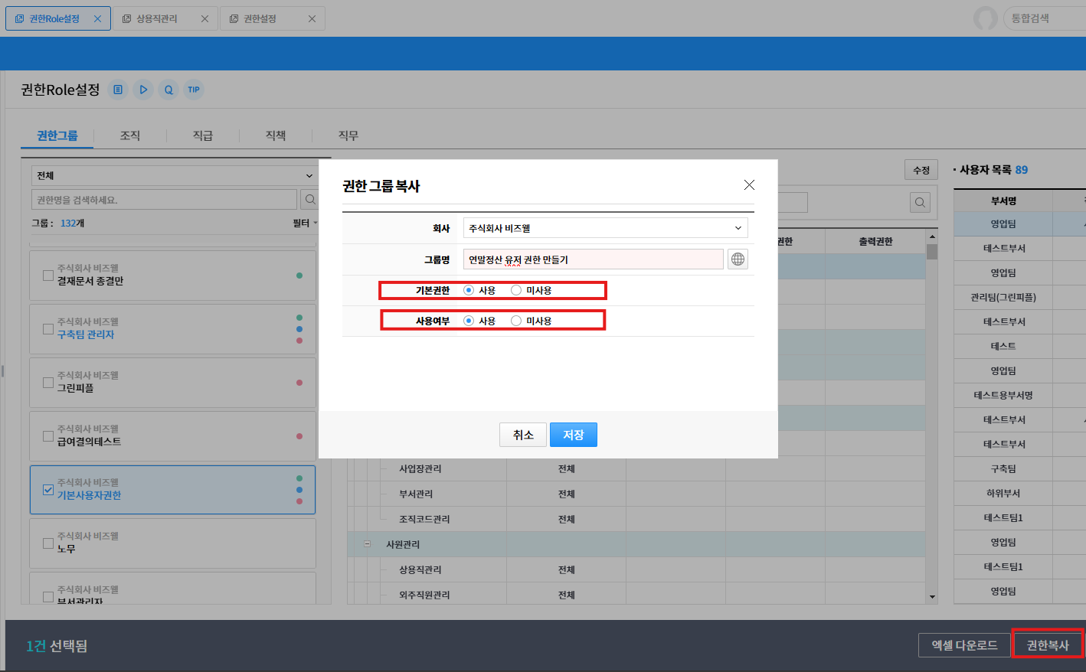Image resolution: width=1086 pixels, height=672 pixels.
Task: Select 미사용 for 기본권한
Action: 516,290
